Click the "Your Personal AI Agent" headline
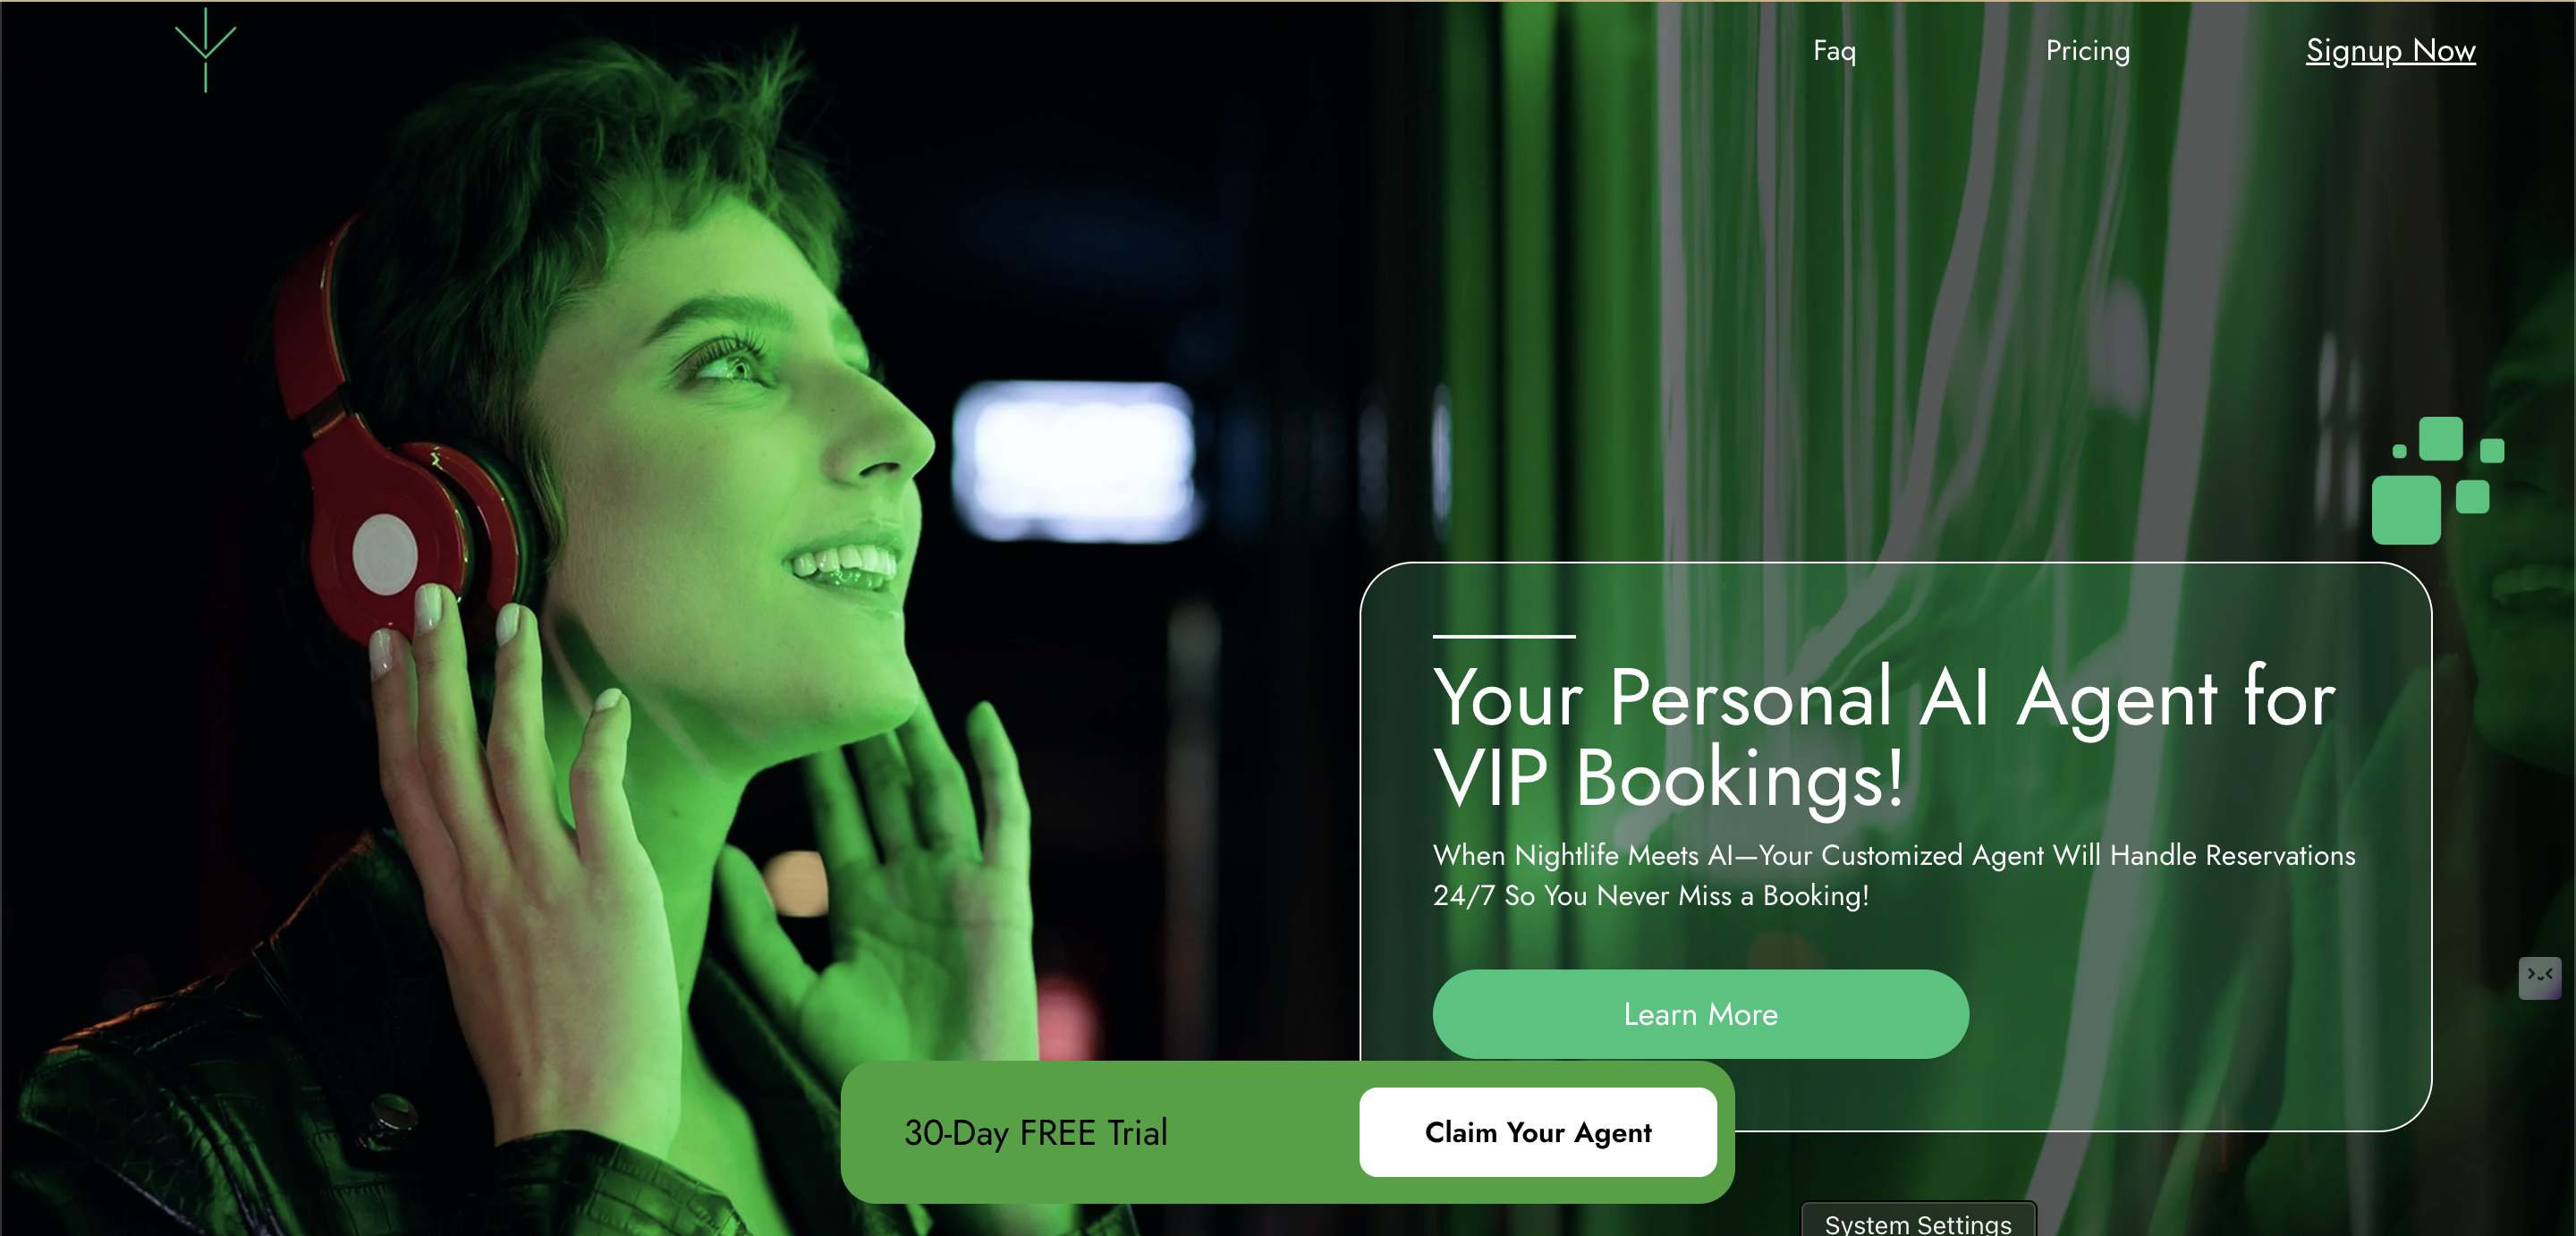 pos(1884,737)
